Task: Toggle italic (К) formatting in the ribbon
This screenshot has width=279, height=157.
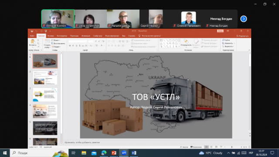Action: [x=73, y=46]
